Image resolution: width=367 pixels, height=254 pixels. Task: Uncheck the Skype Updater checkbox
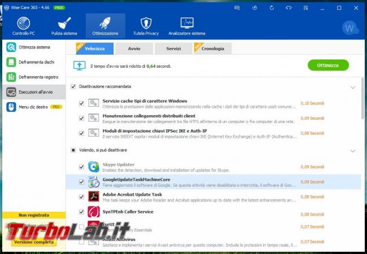coord(81,167)
